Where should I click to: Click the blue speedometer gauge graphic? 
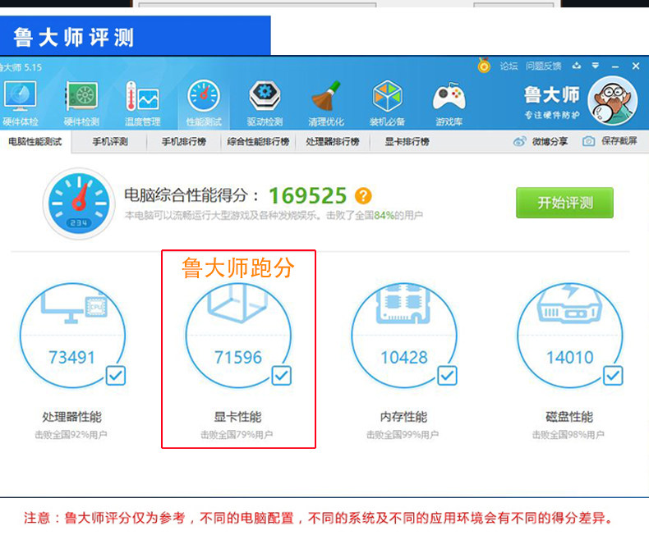[79, 203]
